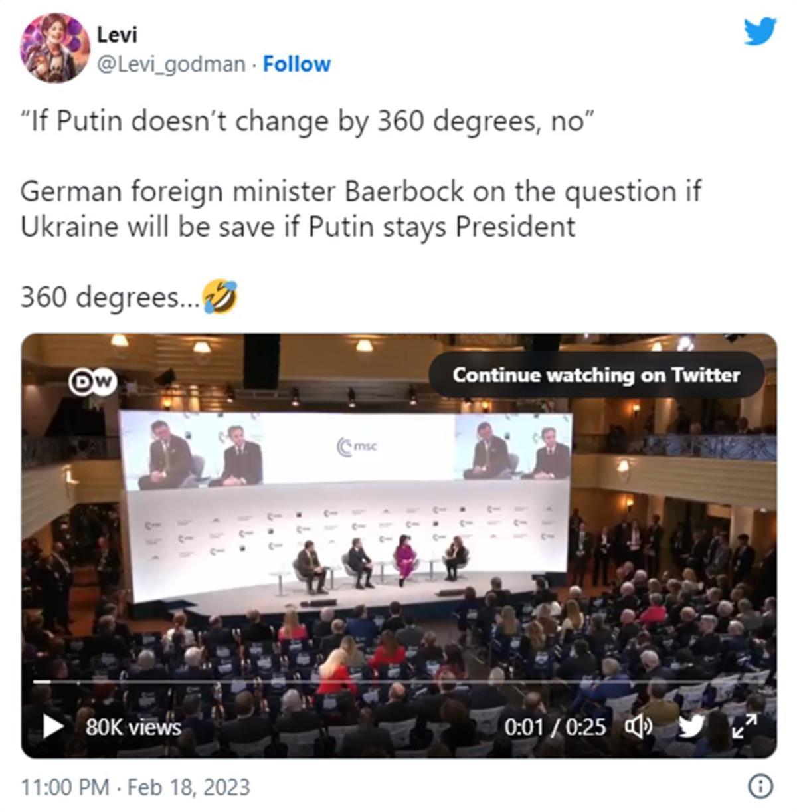Select Continue watching on Twitter
Viewport: 797px width, 812px height.
coord(596,375)
